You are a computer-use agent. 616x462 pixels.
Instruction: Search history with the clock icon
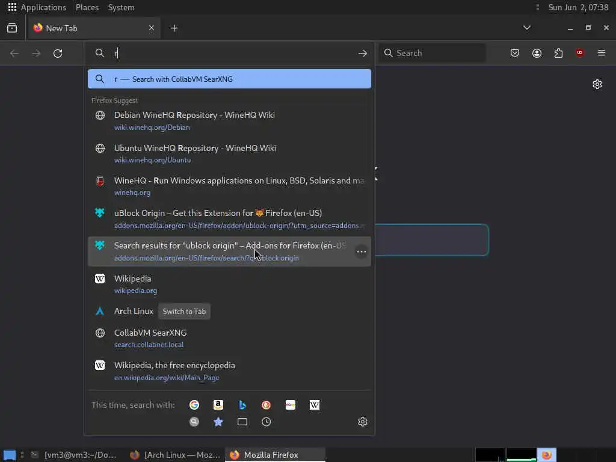coord(266,422)
